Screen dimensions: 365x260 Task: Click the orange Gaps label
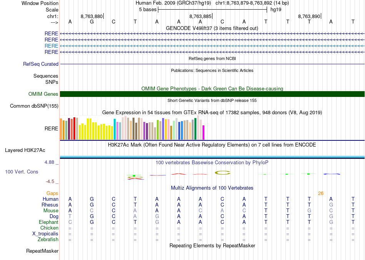[x=52, y=193]
